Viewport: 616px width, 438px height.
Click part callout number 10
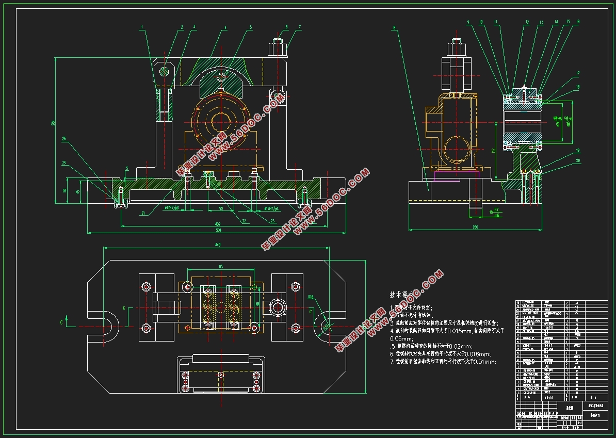[x=481, y=22]
